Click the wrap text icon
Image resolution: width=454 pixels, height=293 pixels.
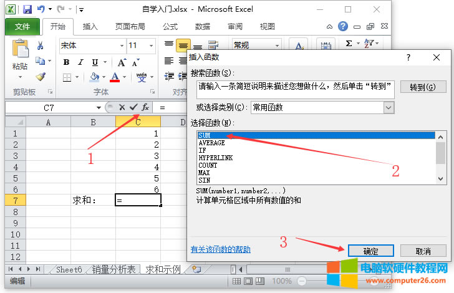pos(213,45)
